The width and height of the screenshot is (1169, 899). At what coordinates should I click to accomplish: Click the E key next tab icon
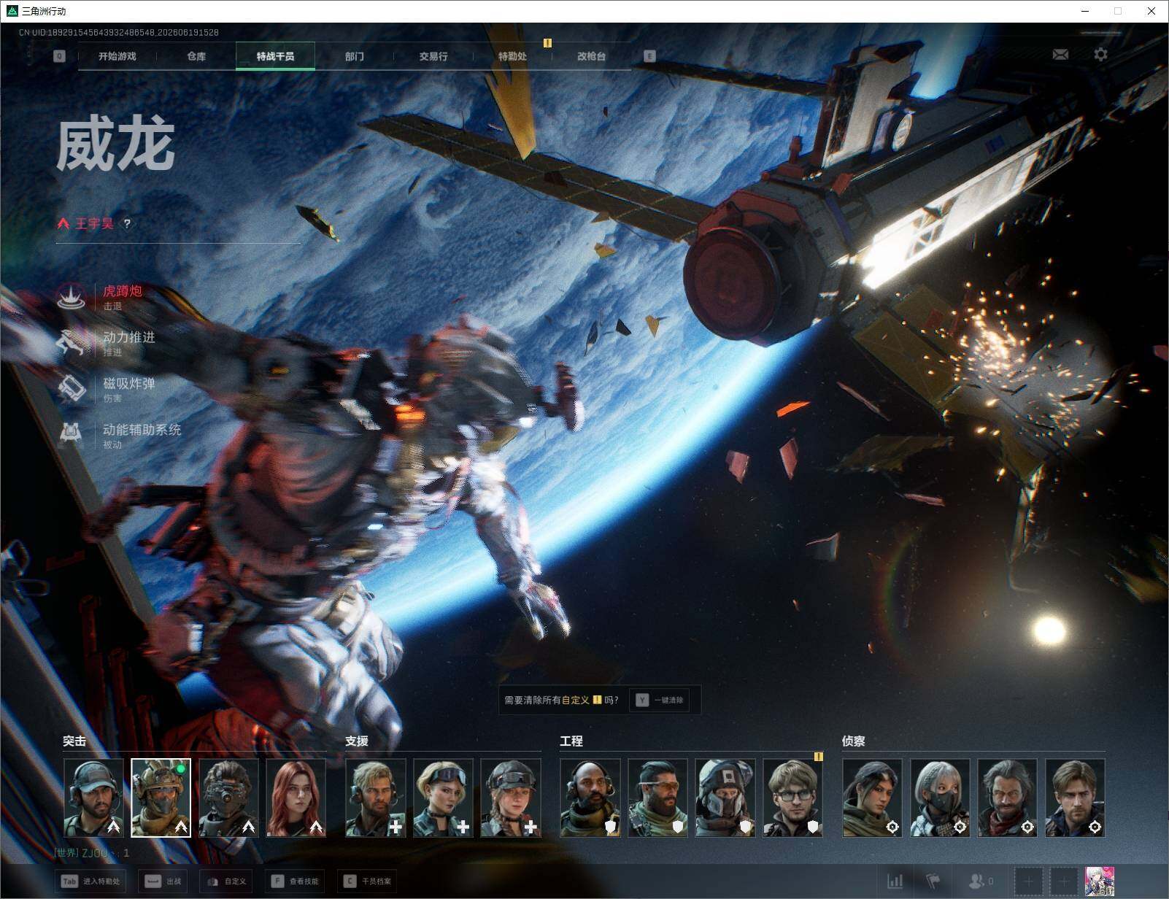[x=649, y=56]
